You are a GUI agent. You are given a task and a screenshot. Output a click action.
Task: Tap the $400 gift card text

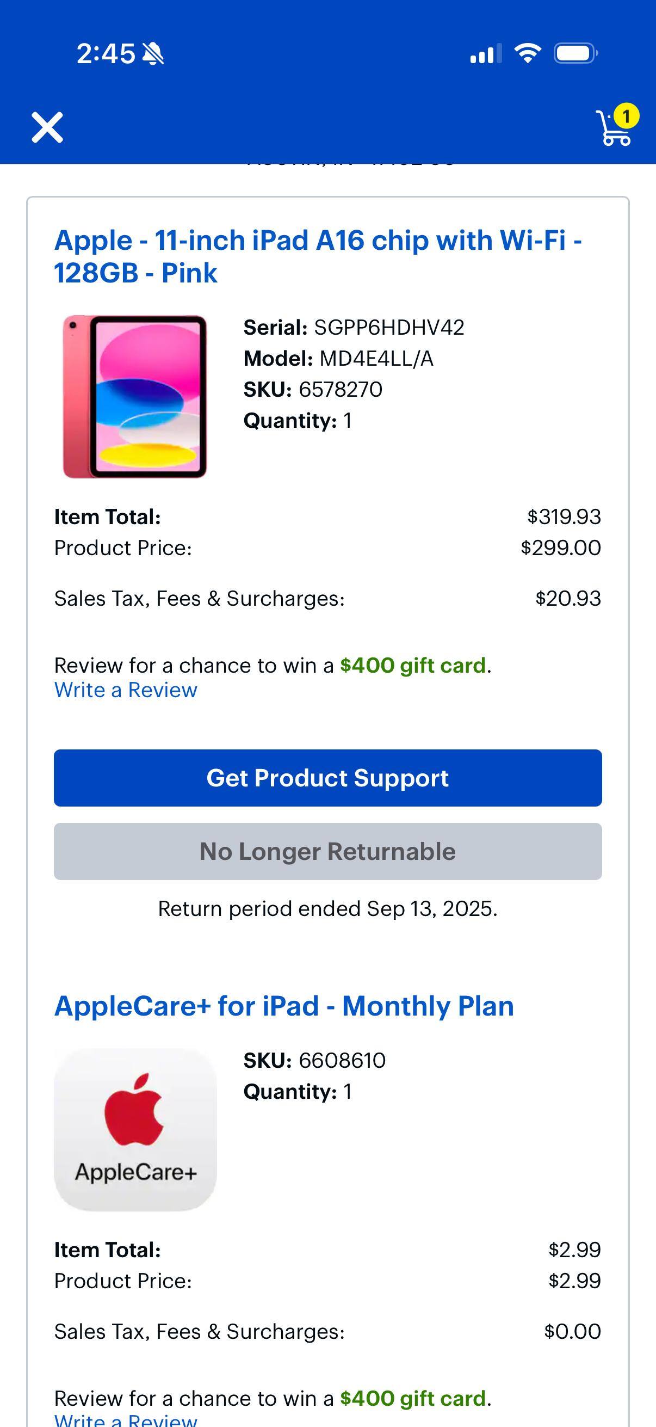tap(412, 664)
